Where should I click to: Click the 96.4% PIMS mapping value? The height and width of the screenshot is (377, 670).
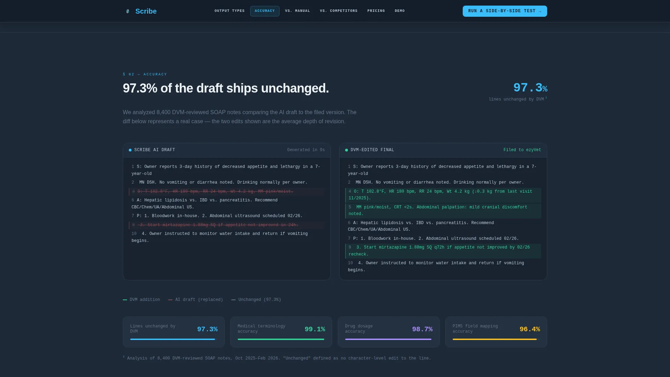coord(530,329)
